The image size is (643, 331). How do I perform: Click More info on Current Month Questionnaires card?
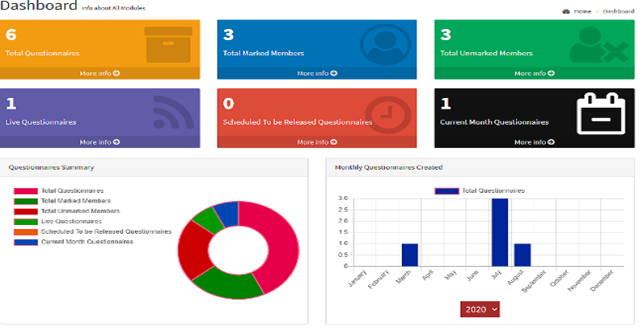(x=534, y=142)
